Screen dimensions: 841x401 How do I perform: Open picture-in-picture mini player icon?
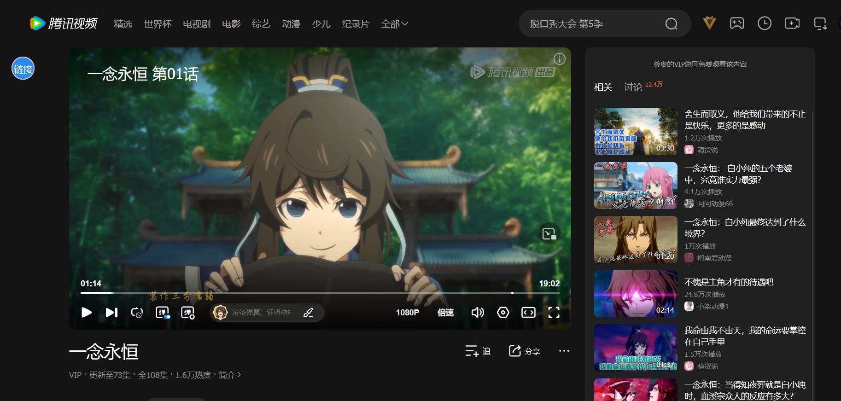(549, 234)
